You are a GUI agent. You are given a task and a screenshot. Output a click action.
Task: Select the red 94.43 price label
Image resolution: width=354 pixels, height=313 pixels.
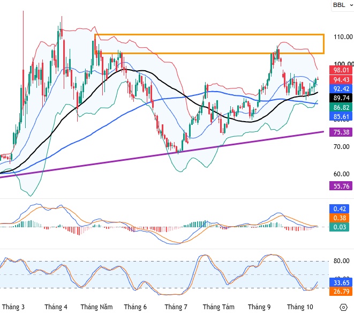tap(341, 79)
